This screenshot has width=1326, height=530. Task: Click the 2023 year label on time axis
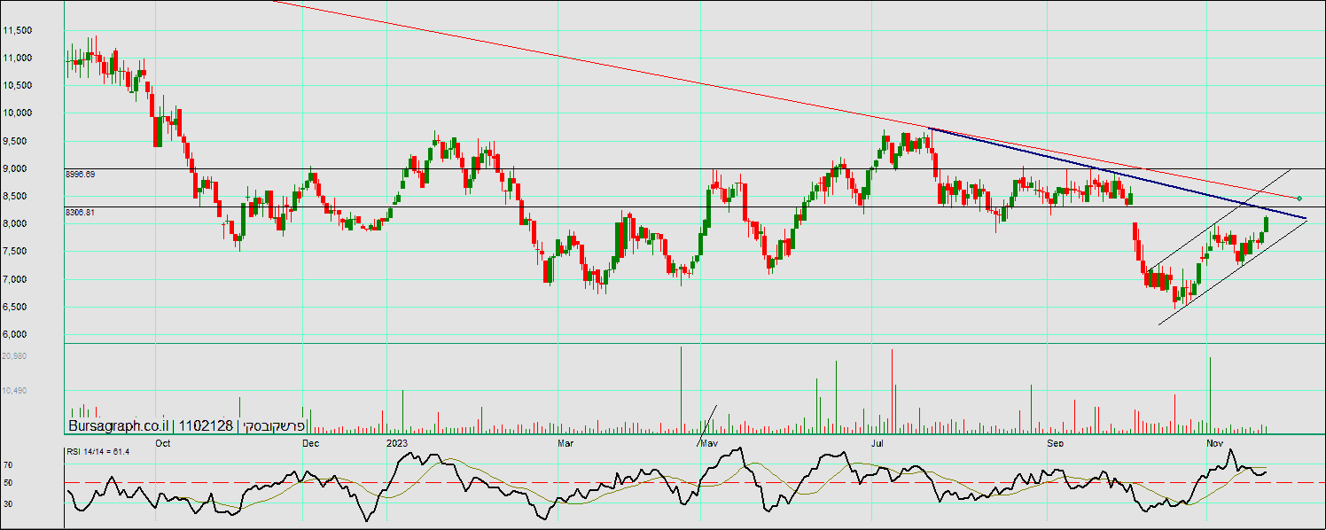[x=397, y=441]
